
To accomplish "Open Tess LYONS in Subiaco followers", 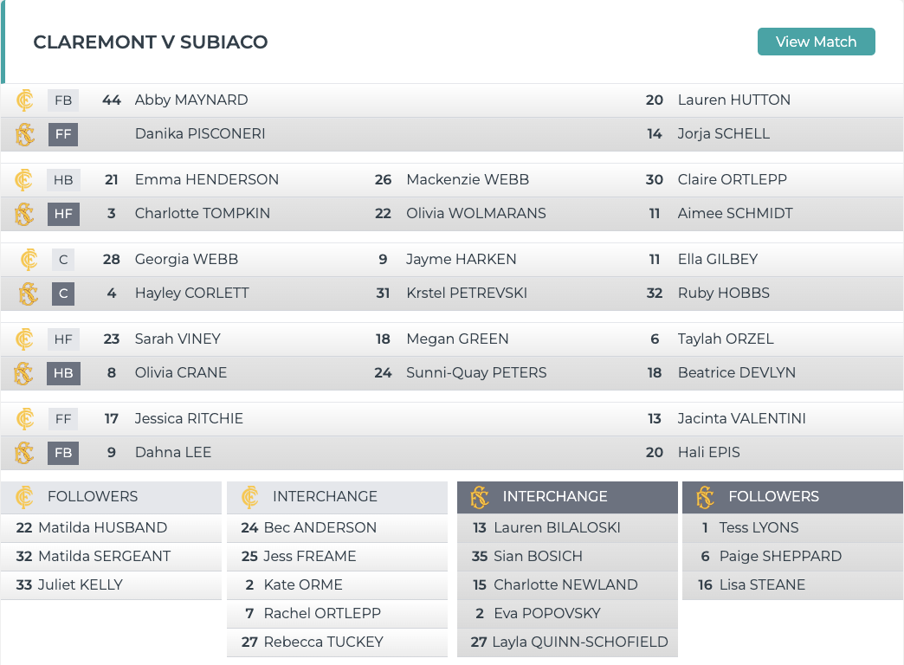I will [759, 528].
